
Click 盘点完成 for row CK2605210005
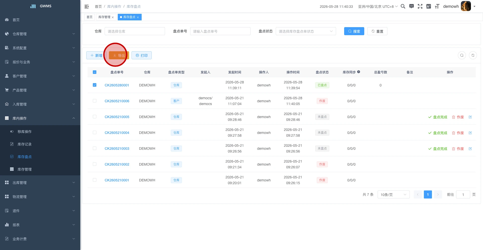tap(438, 117)
